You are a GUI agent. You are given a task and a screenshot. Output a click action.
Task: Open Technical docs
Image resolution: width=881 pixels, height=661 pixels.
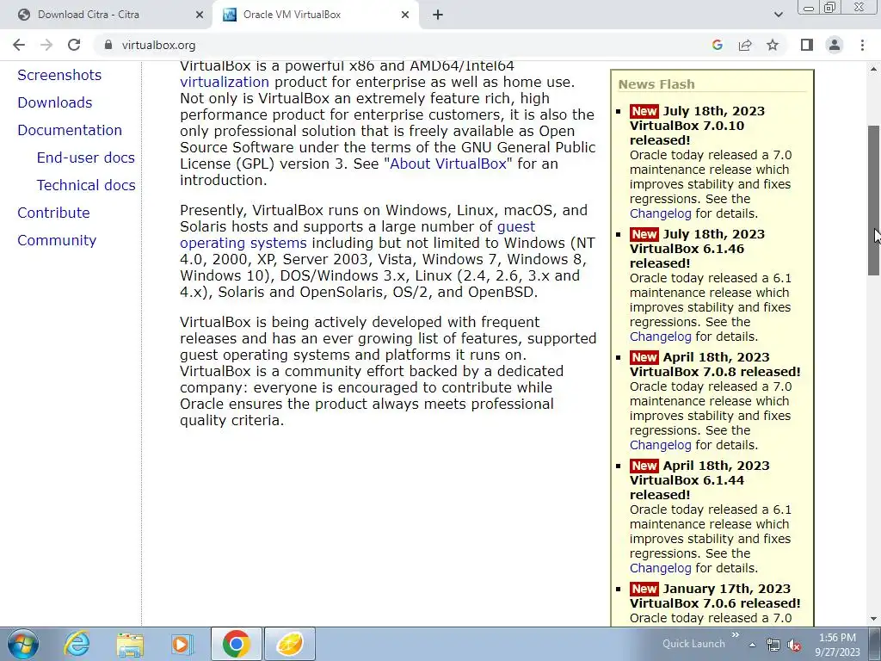tap(86, 186)
